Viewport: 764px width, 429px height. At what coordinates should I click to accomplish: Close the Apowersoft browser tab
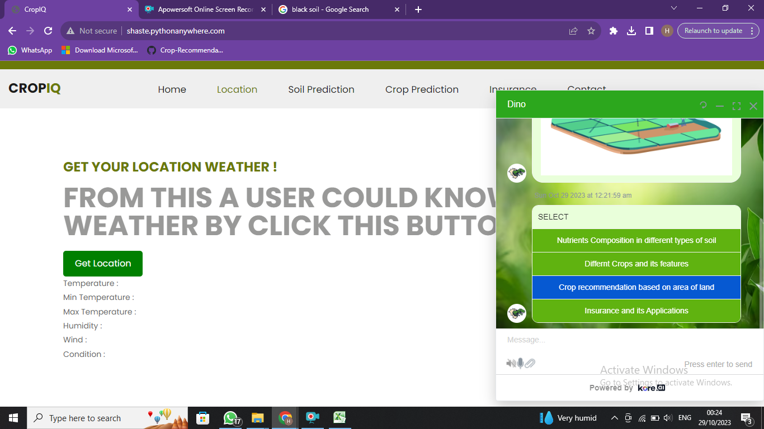pyautogui.click(x=263, y=9)
